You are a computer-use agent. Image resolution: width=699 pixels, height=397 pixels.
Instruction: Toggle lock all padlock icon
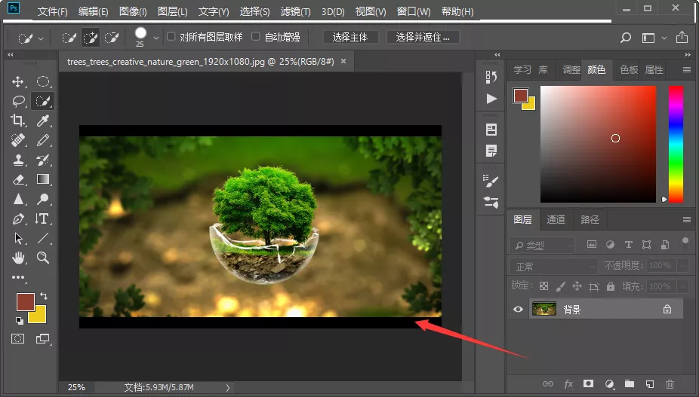pyautogui.click(x=610, y=286)
